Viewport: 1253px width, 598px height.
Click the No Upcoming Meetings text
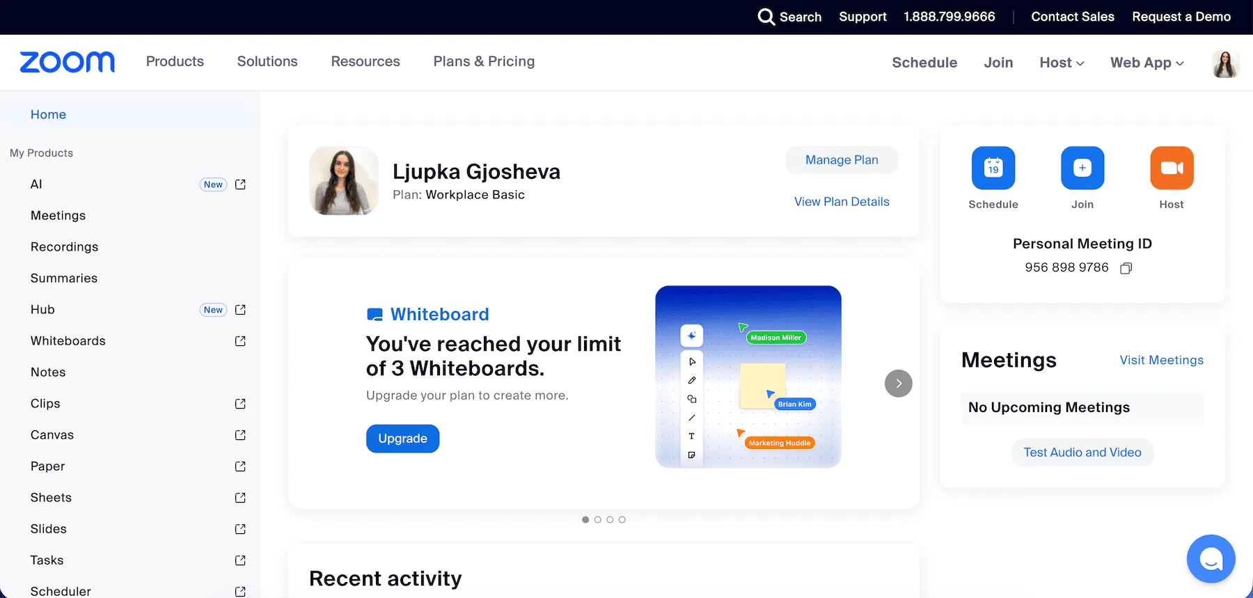click(x=1049, y=407)
